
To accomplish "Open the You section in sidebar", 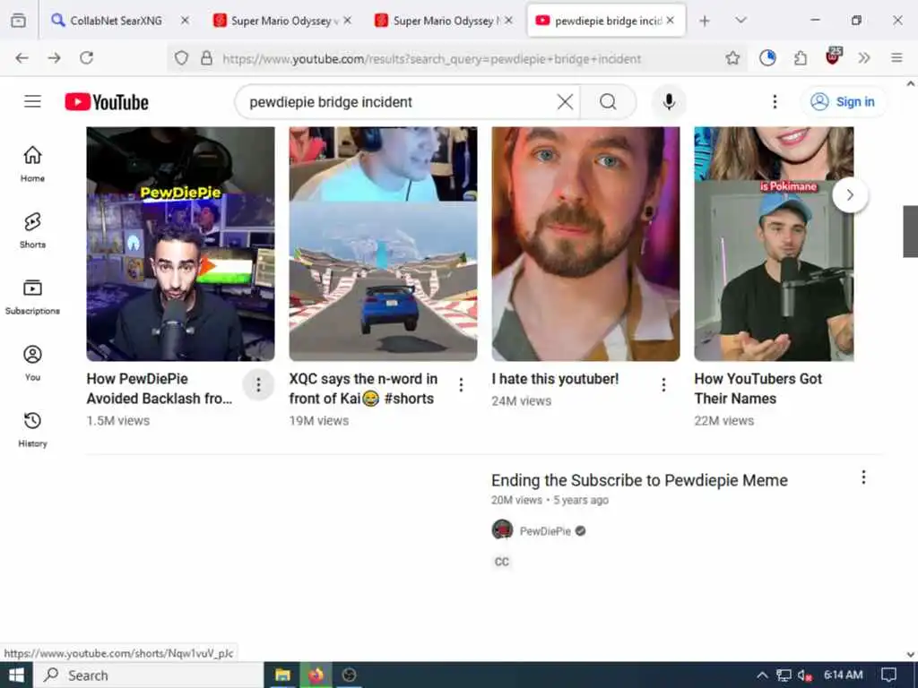I will point(33,363).
